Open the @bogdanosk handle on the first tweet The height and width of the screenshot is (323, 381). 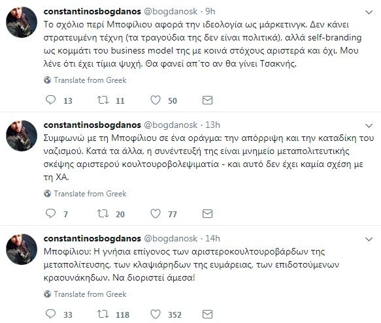[171, 11]
